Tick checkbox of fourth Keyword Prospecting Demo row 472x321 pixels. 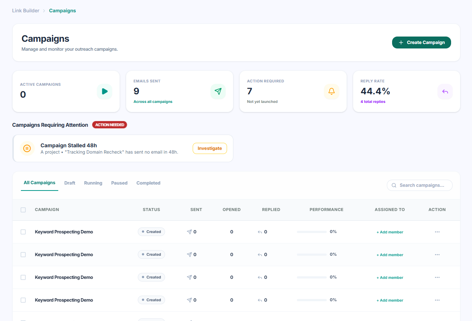(23, 300)
